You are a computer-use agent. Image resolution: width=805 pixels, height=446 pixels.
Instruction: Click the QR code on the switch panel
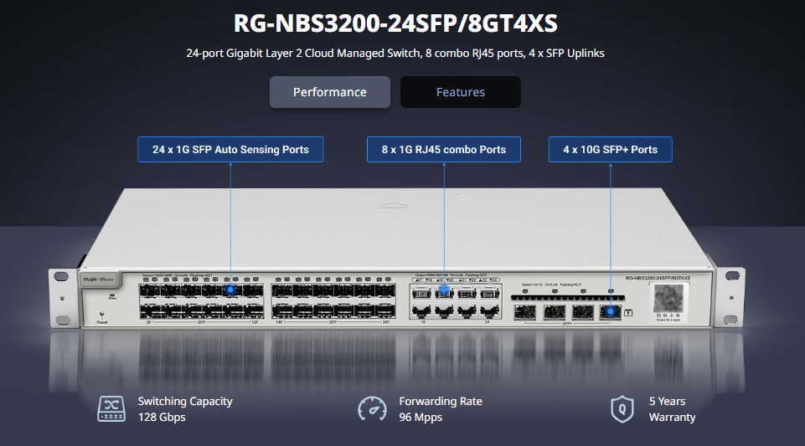pyautogui.click(x=668, y=299)
